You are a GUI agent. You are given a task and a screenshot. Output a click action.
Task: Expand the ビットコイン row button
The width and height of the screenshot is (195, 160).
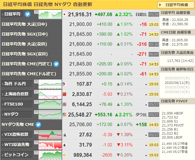tap(17, 155)
